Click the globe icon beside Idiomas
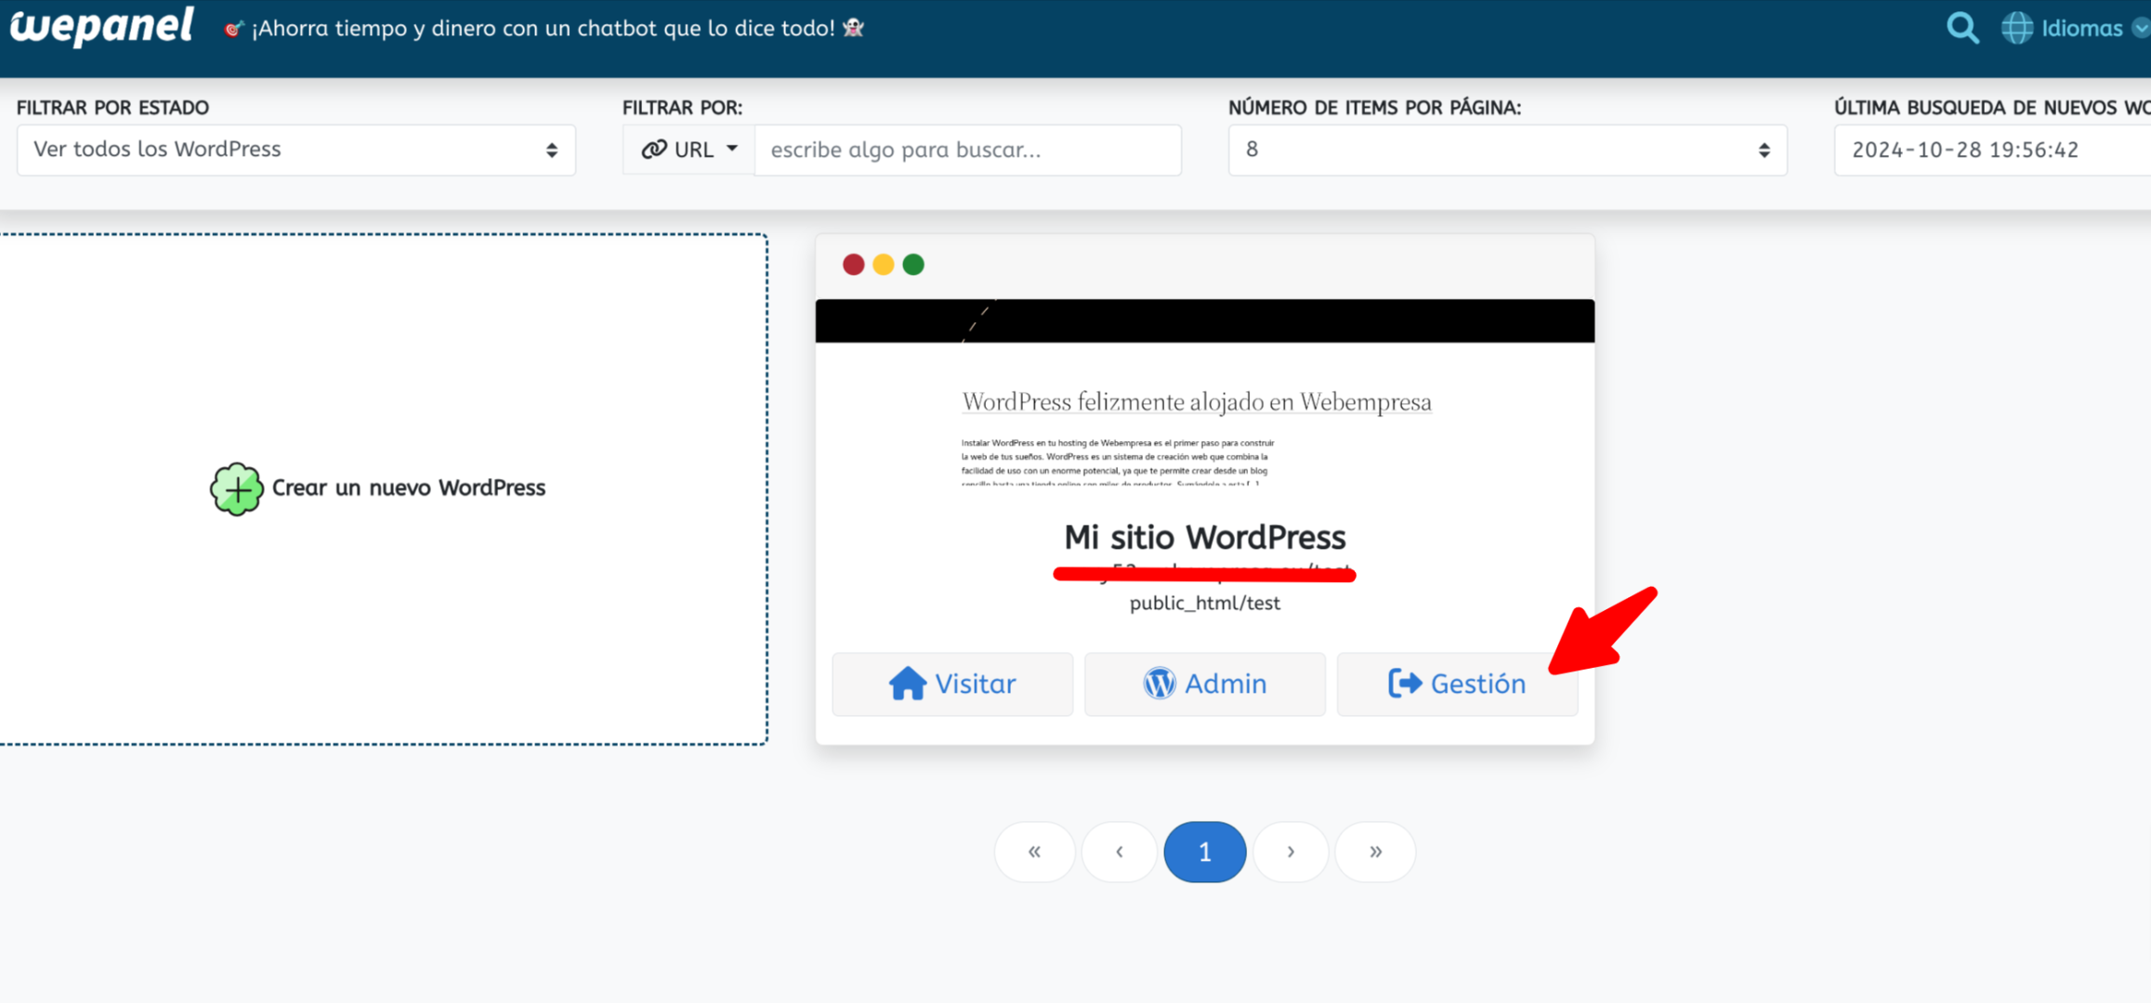The width and height of the screenshot is (2151, 1003). tap(2016, 28)
